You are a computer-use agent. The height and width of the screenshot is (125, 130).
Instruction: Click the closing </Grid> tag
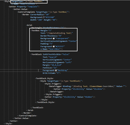coord(30,110)
